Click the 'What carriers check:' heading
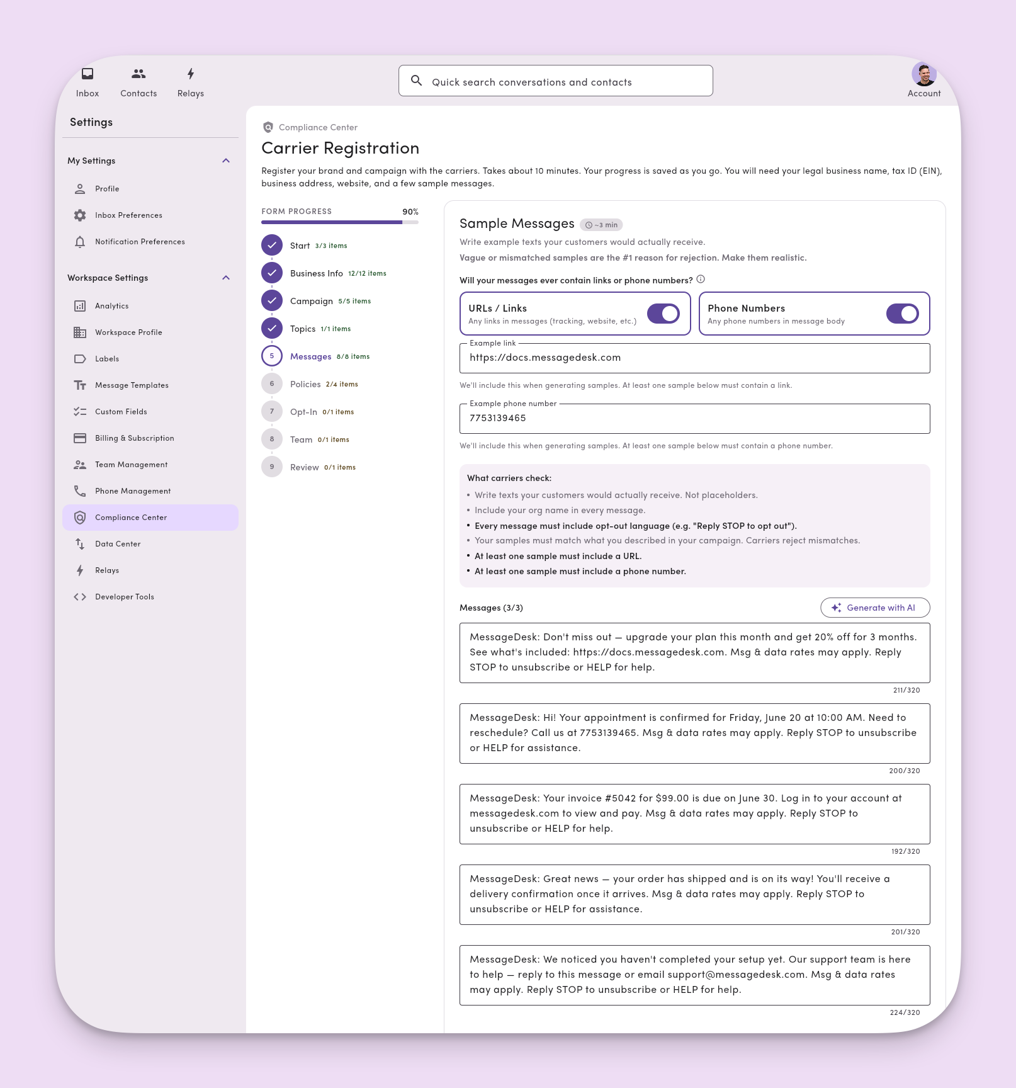 [x=509, y=478]
